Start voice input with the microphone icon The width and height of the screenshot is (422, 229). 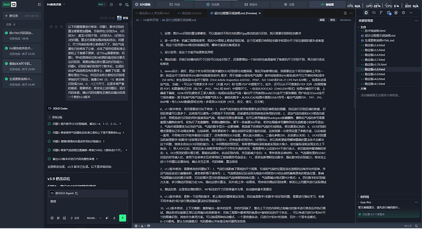point(114,218)
